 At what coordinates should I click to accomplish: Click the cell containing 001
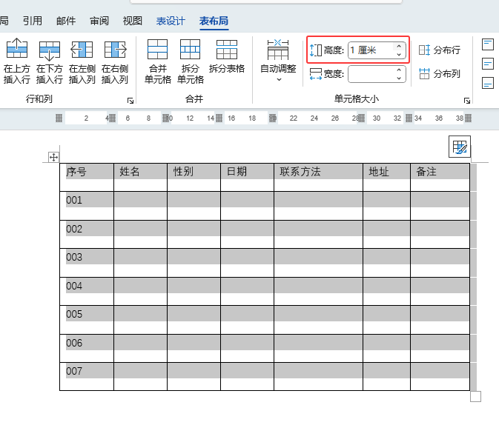[87, 206]
